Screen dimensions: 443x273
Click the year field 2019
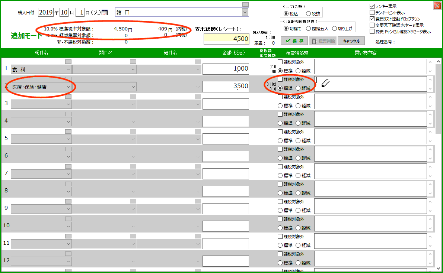coord(45,12)
